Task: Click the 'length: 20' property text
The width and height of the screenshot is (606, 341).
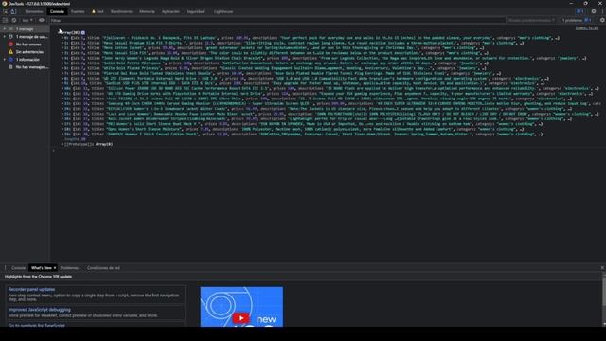Action: coord(75,139)
